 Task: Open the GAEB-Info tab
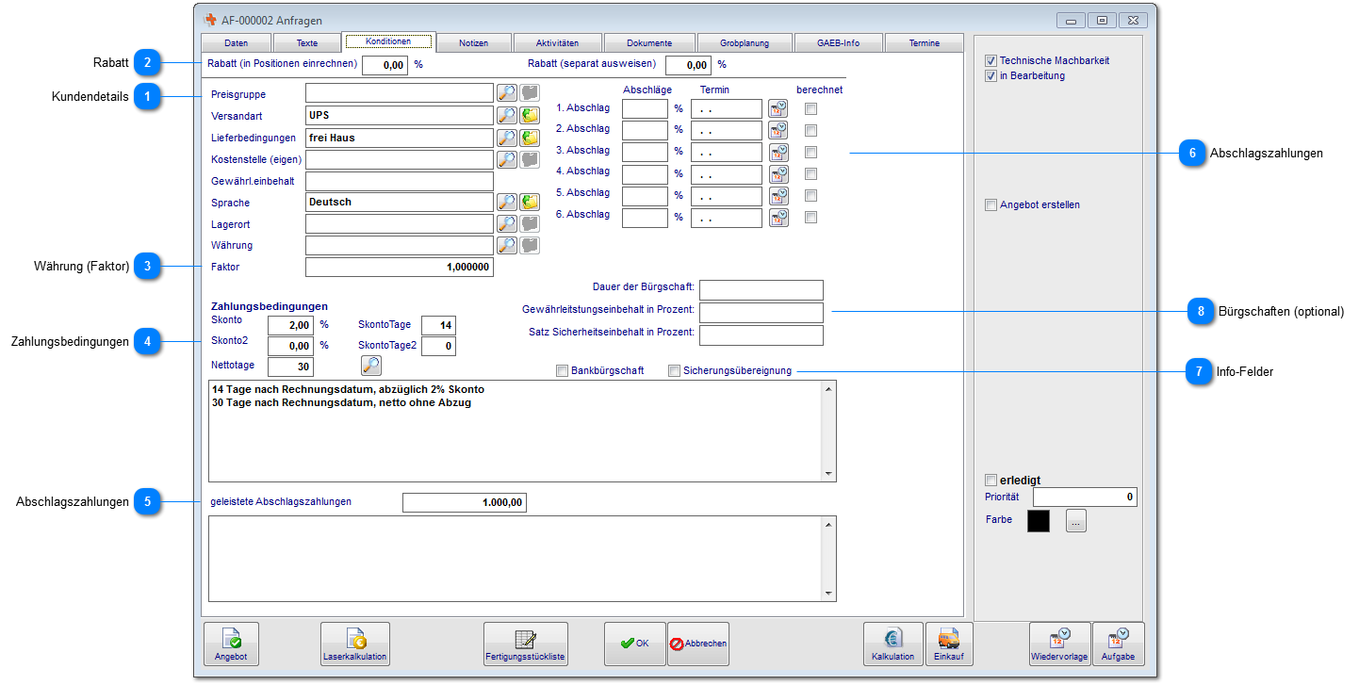point(838,43)
